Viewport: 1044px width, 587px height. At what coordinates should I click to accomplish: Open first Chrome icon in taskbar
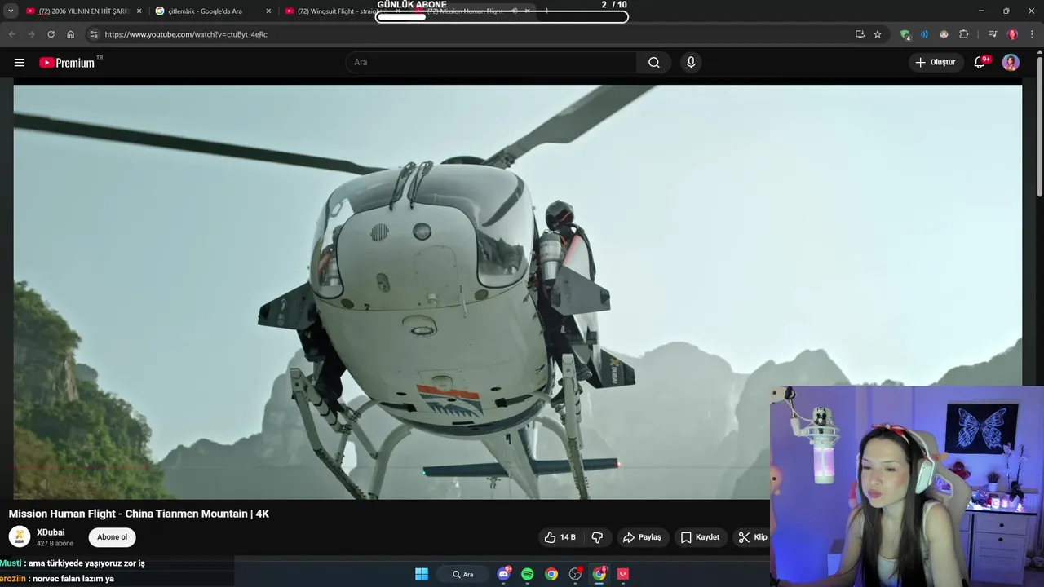tap(551, 574)
